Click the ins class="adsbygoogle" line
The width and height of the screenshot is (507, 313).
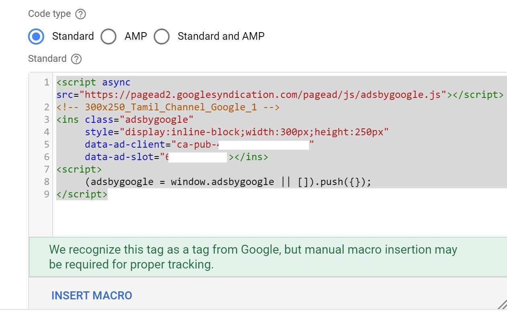(125, 120)
